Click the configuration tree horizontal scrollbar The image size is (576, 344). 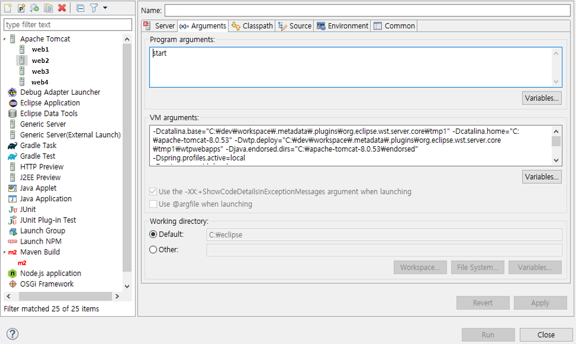[66, 296]
